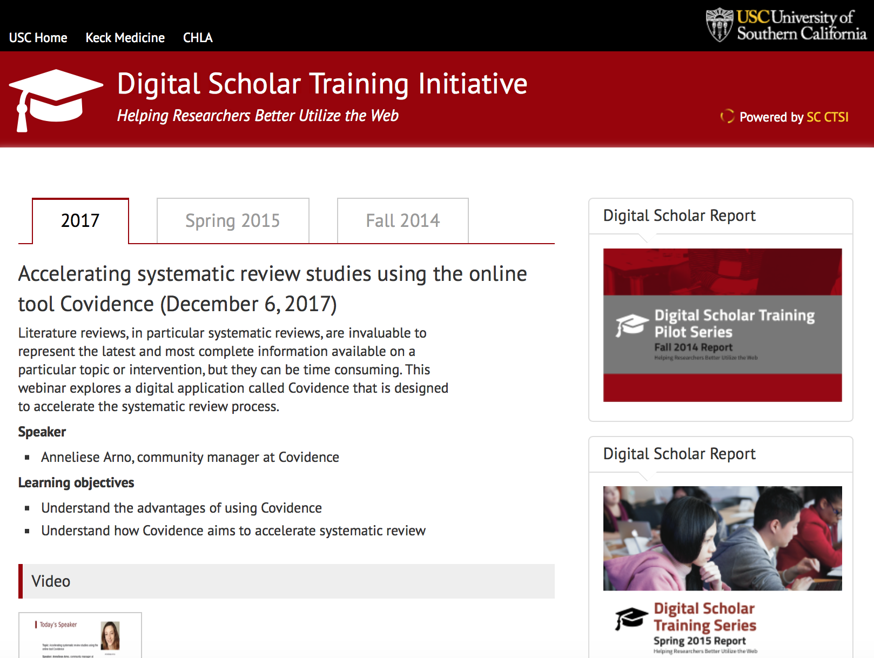Open the USC Home link
This screenshot has width=874, height=658.
point(38,38)
